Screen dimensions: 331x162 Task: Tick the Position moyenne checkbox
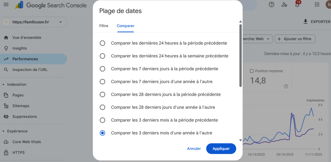click(x=252, y=71)
